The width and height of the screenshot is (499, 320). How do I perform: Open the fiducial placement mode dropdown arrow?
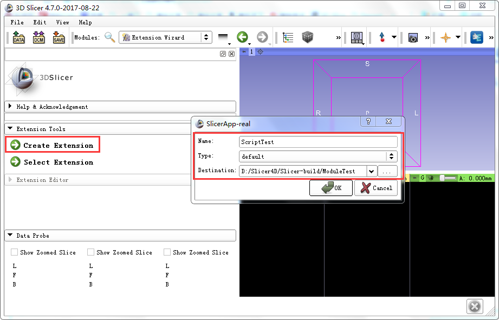[394, 37]
